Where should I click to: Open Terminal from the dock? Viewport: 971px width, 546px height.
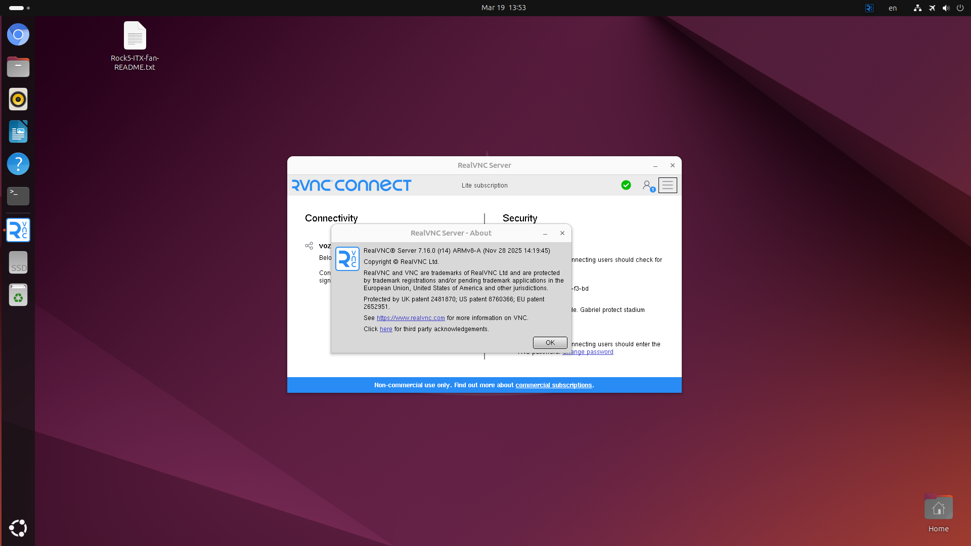[x=18, y=196]
